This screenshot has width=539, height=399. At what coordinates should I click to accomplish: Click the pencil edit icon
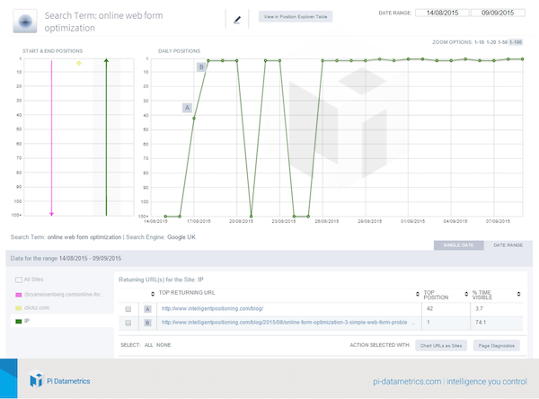point(237,20)
